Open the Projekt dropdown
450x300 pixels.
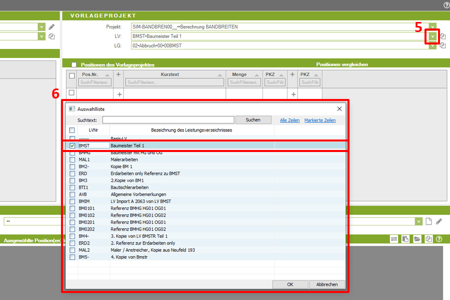433,26
